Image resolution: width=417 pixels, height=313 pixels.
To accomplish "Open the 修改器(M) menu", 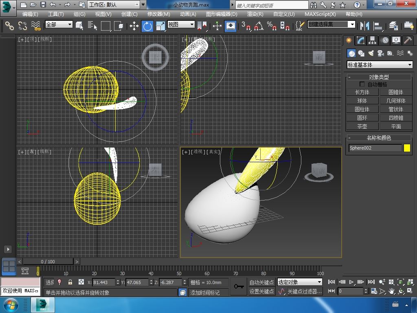I will pyautogui.click(x=158, y=14).
